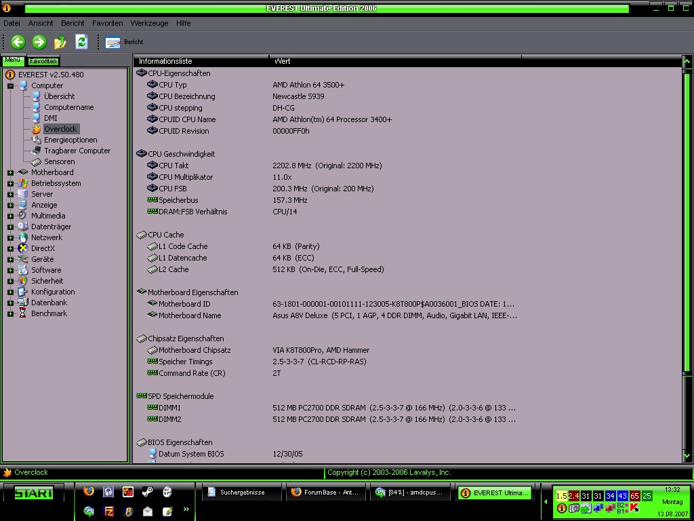The width and height of the screenshot is (694, 521).
Task: Expand the Datenträger tree node
Action: (10, 227)
